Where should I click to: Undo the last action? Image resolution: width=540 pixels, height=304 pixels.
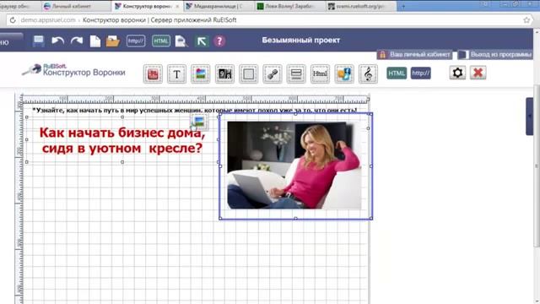click(57, 41)
